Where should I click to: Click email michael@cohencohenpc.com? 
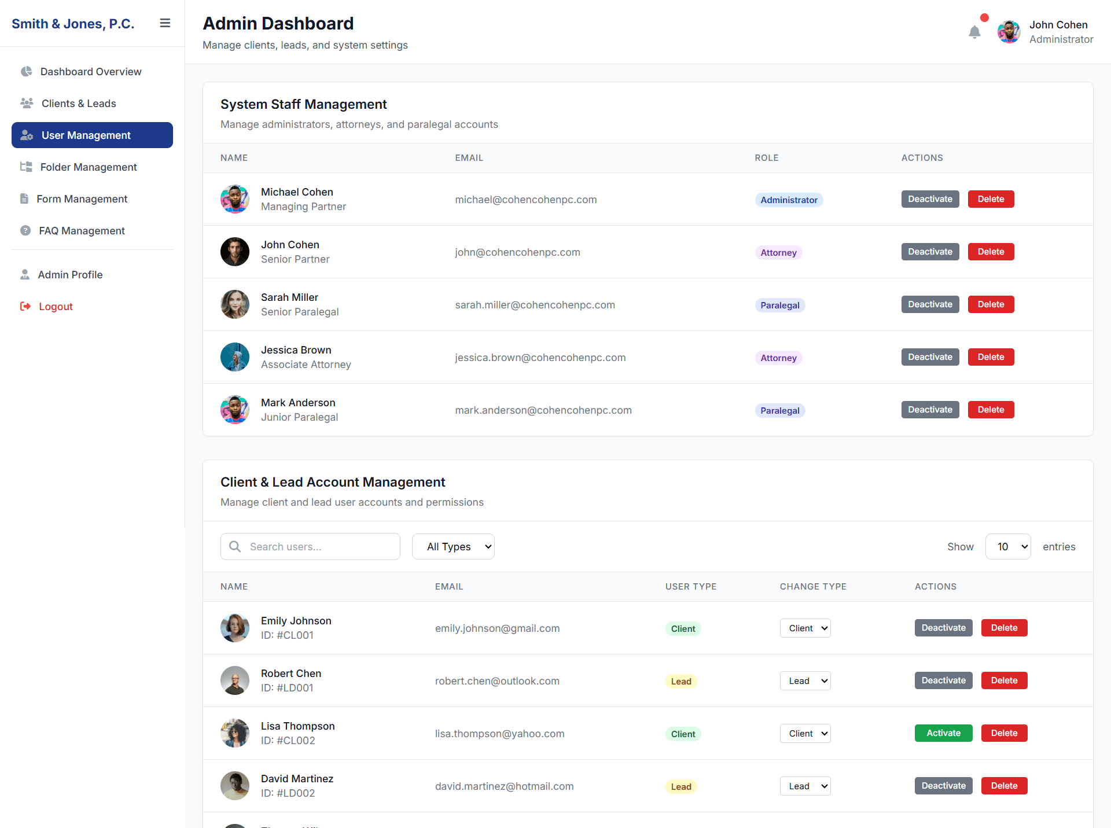526,200
